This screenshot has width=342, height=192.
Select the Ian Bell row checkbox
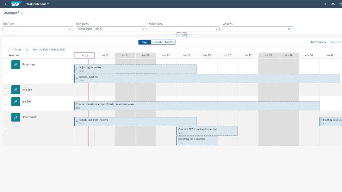pos(5,104)
